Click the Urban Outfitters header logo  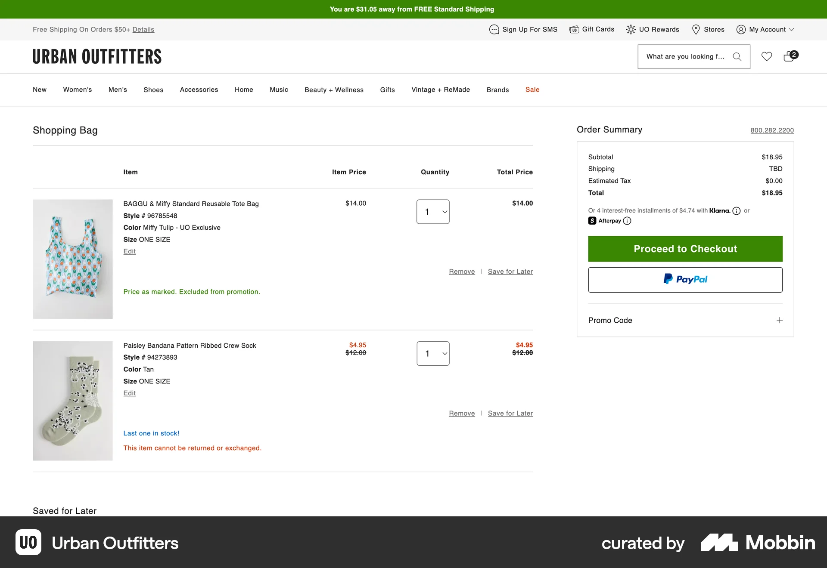click(97, 56)
